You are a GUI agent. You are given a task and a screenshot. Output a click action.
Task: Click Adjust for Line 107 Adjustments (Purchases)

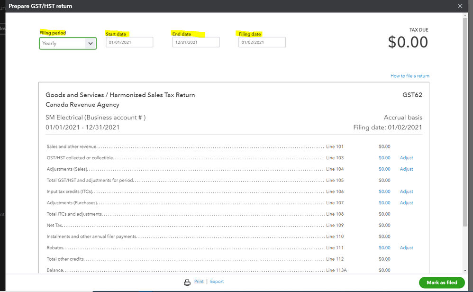click(406, 203)
